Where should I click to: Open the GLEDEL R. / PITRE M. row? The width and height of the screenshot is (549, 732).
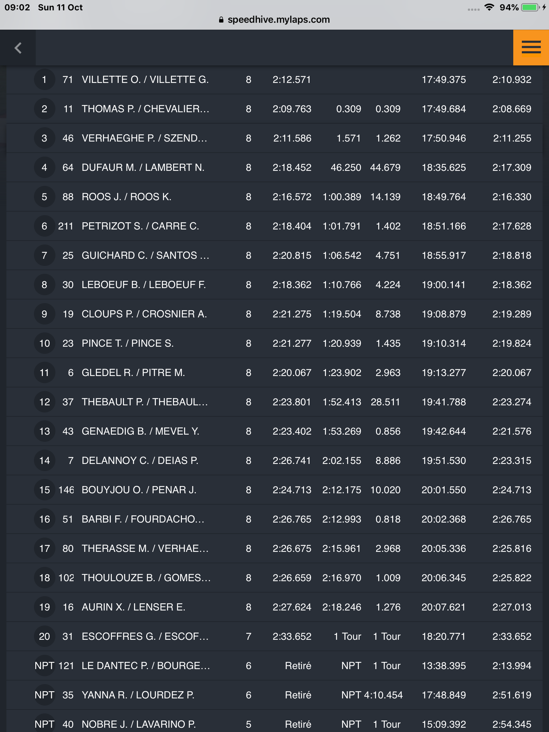point(274,372)
